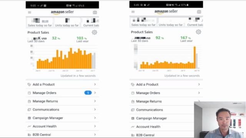This screenshot has width=246, height=138.
Task: Click Product Sales heading on left phone
Action: (38, 33)
